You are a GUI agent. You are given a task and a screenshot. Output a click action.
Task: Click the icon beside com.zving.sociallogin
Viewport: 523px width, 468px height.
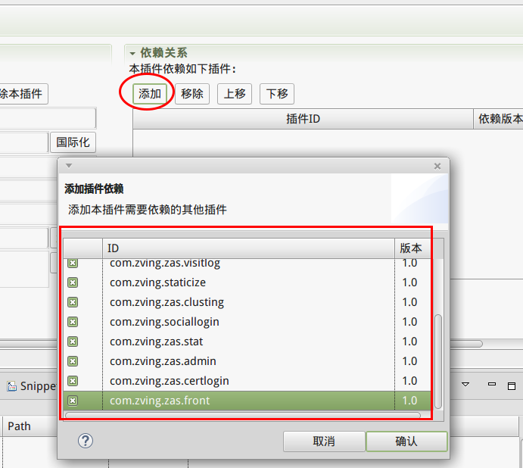click(73, 322)
